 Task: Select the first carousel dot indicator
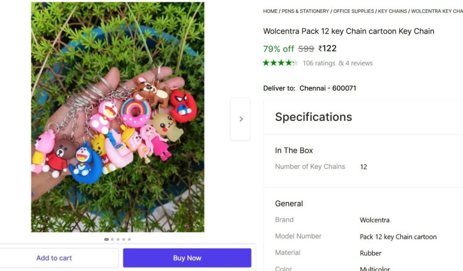pyautogui.click(x=106, y=239)
